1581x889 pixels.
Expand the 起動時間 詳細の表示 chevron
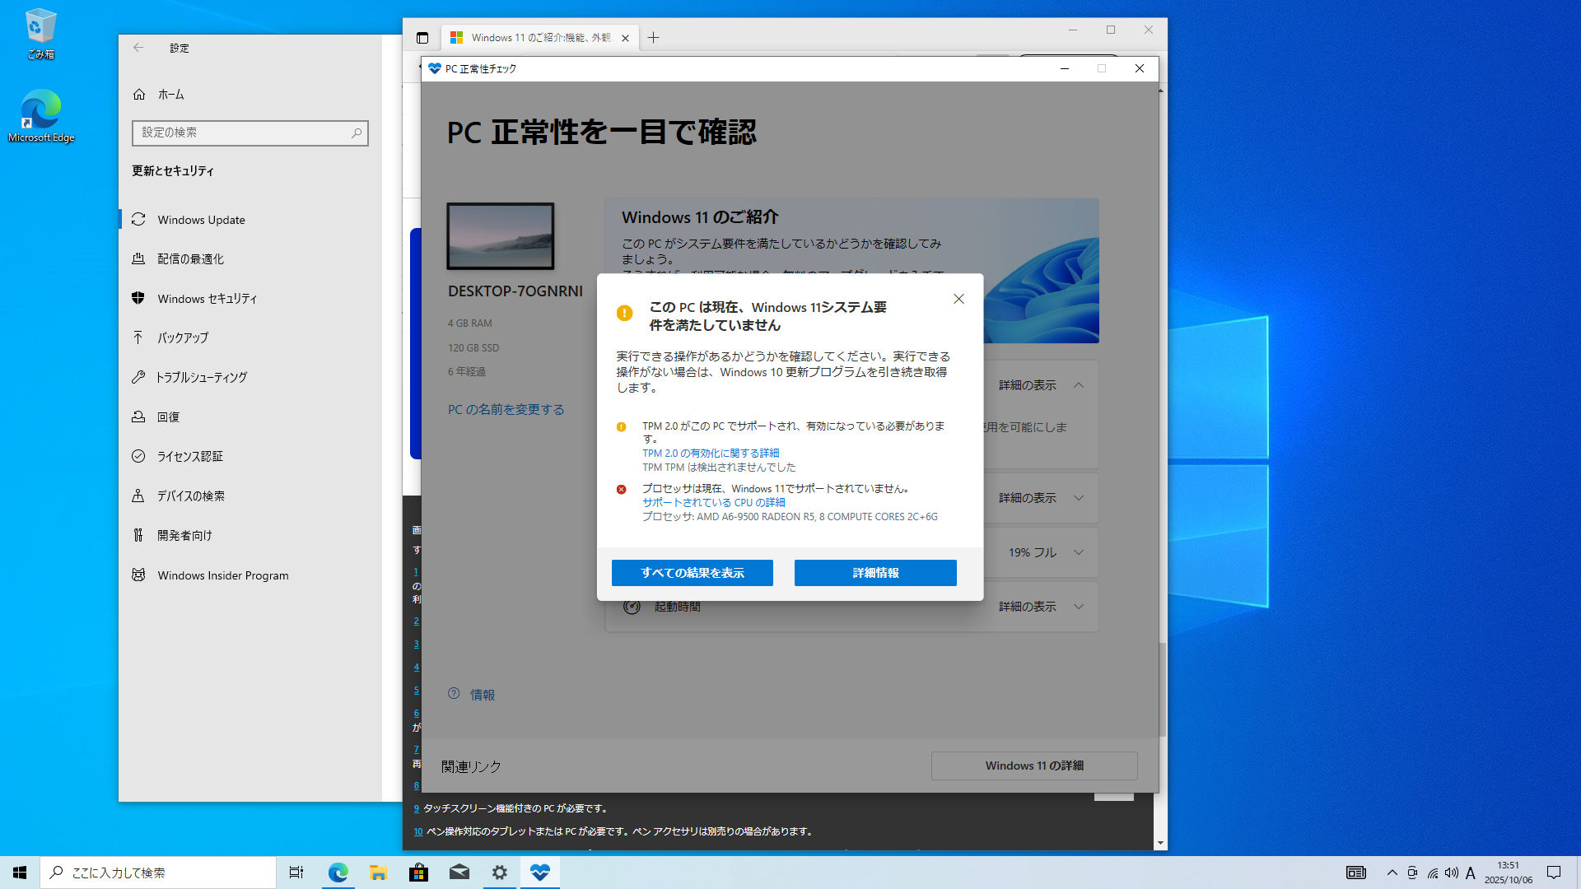pos(1079,607)
